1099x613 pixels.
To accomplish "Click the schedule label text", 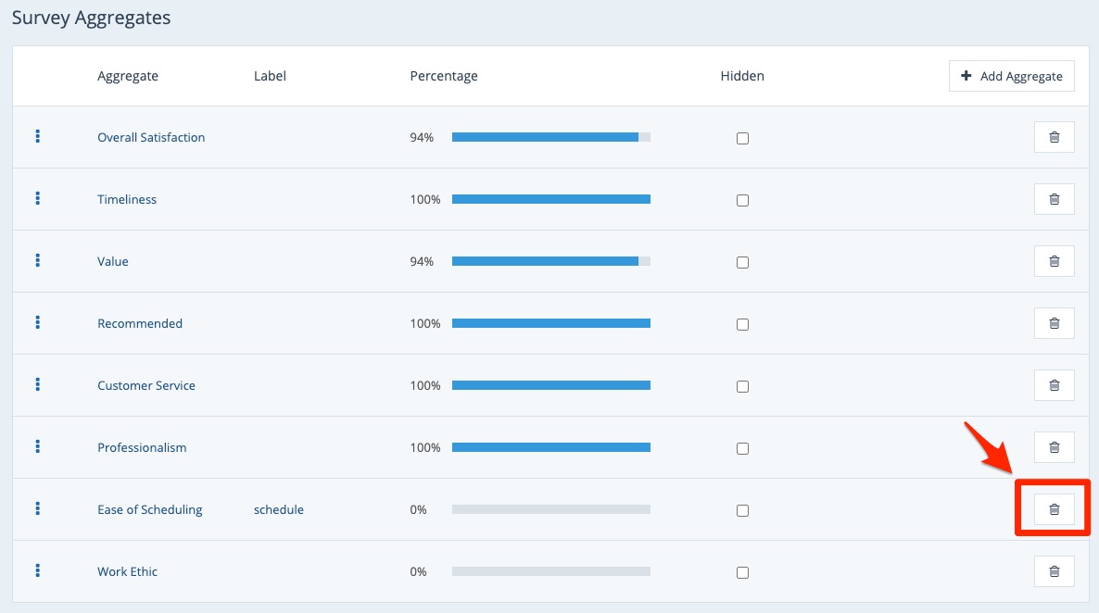I will 278,510.
